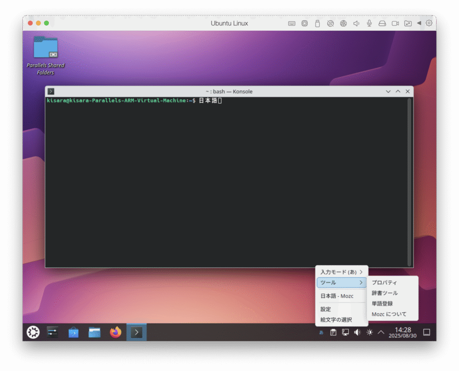Open the clipboard tray icon
This screenshot has width=459, height=371.
333,332
